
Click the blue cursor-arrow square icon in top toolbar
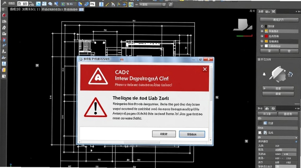coord(38,4)
